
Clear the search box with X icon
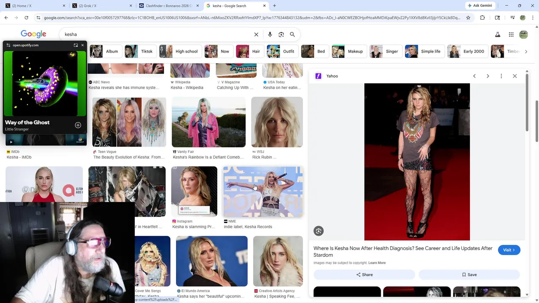click(256, 35)
